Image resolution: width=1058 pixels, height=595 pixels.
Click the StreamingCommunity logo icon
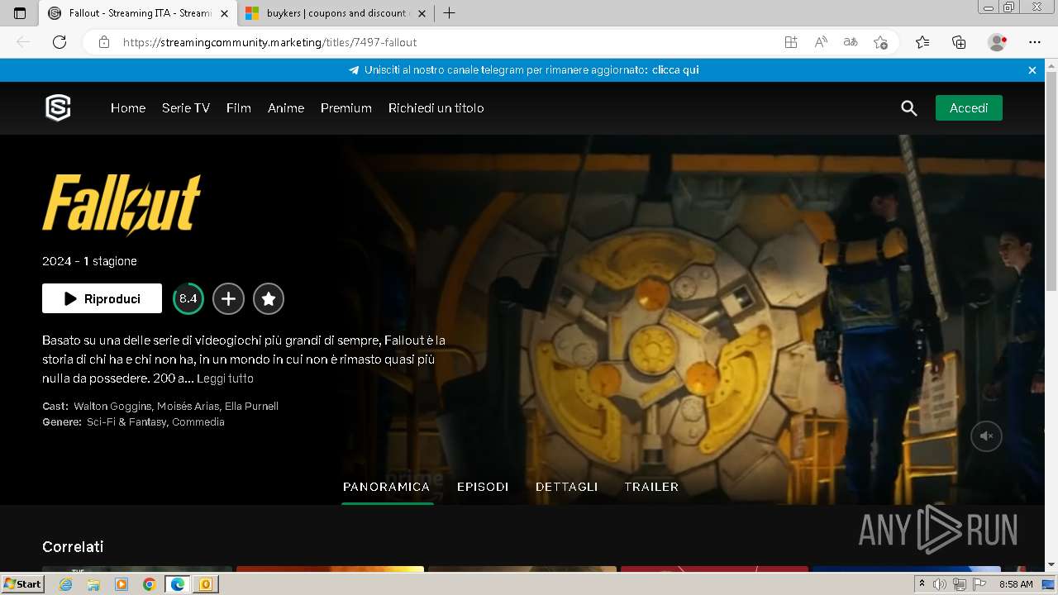58,108
